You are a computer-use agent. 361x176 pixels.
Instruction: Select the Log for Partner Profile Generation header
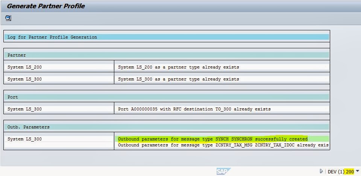point(167,37)
